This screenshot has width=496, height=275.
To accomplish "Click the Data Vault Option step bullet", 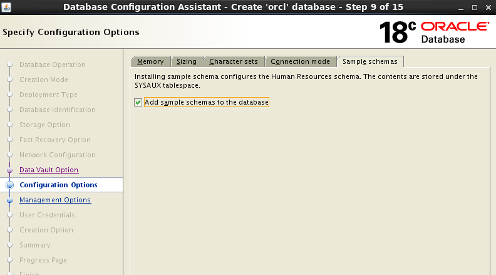I will click(10, 170).
